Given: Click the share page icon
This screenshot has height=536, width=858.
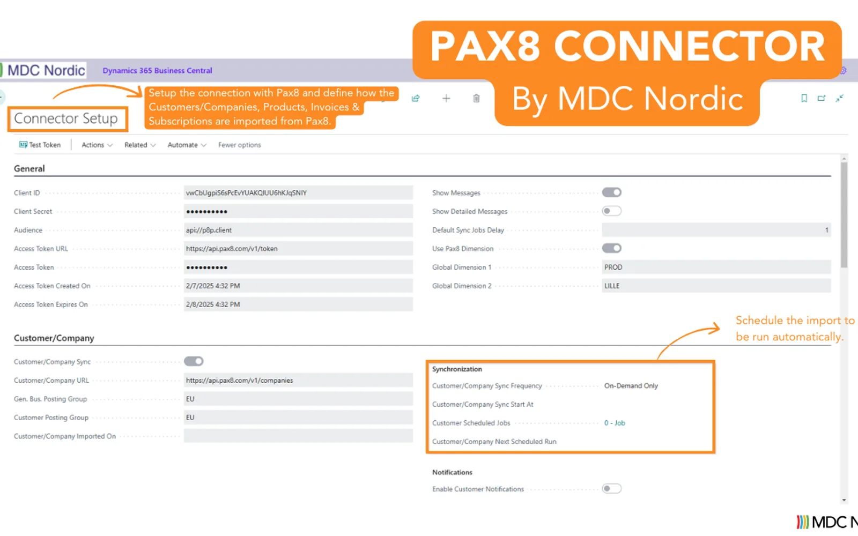Looking at the screenshot, I should 416,98.
